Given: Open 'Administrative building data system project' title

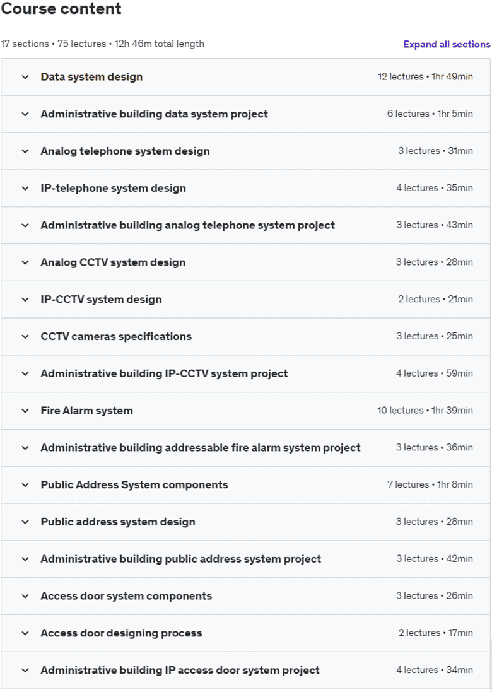Looking at the screenshot, I should pyautogui.click(x=154, y=114).
